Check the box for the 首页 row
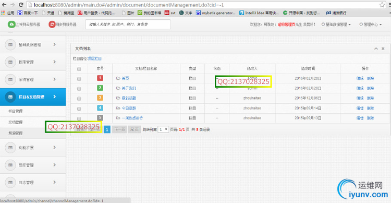This screenshot has width=391, height=203. (79, 79)
